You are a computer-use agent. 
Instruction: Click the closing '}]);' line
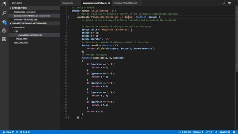coord(79,118)
